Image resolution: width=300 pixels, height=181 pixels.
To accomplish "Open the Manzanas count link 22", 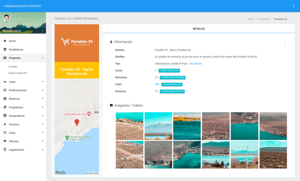I will pos(156,77).
